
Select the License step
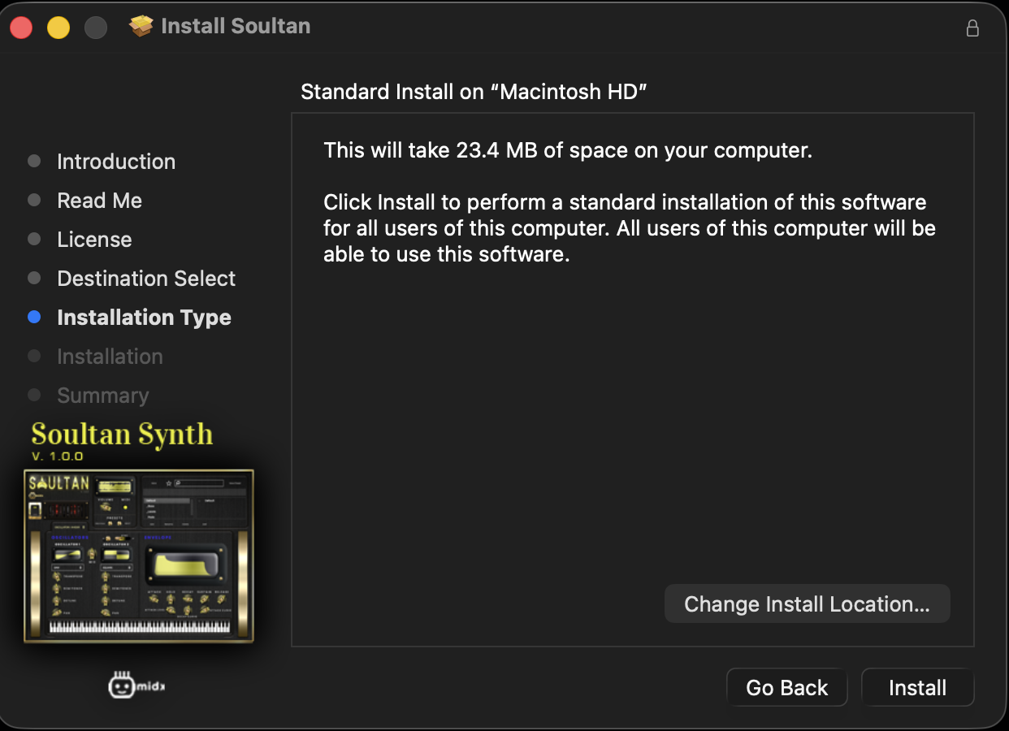pyautogui.click(x=94, y=240)
